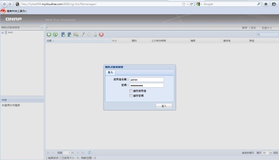Click the create folder icon in toolbar
Image resolution: width=279 pixels, height=160 pixels.
(76, 35)
